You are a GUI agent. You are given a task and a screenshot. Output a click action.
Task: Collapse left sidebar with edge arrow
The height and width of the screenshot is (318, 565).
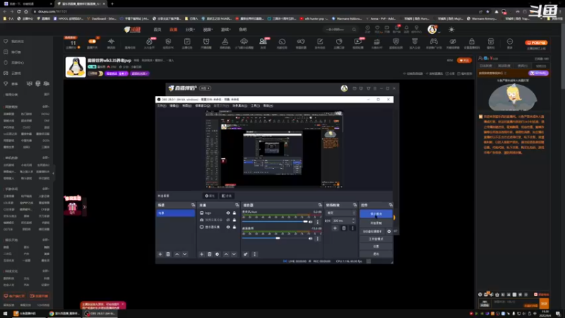click(54, 173)
